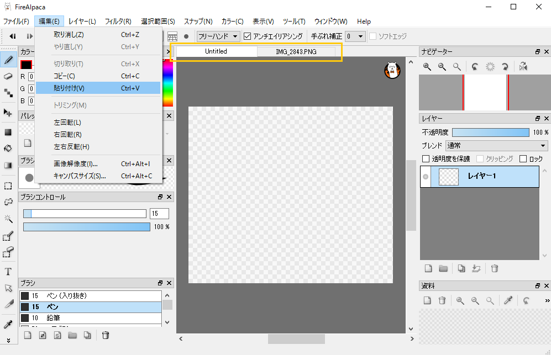Enable the layer Lock checkbox
The width and height of the screenshot is (551, 355).
point(523,159)
